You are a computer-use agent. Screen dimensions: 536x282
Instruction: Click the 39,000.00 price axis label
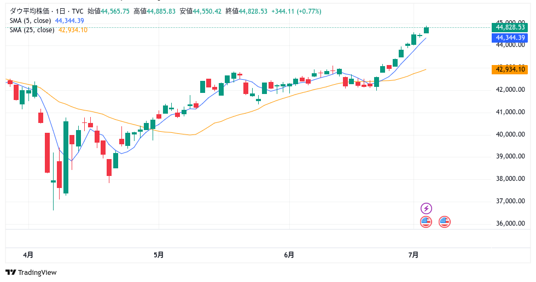point(510,156)
